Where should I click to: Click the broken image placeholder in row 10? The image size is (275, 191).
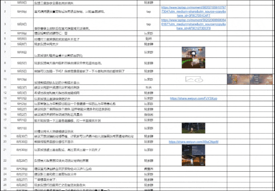coord(194,79)
